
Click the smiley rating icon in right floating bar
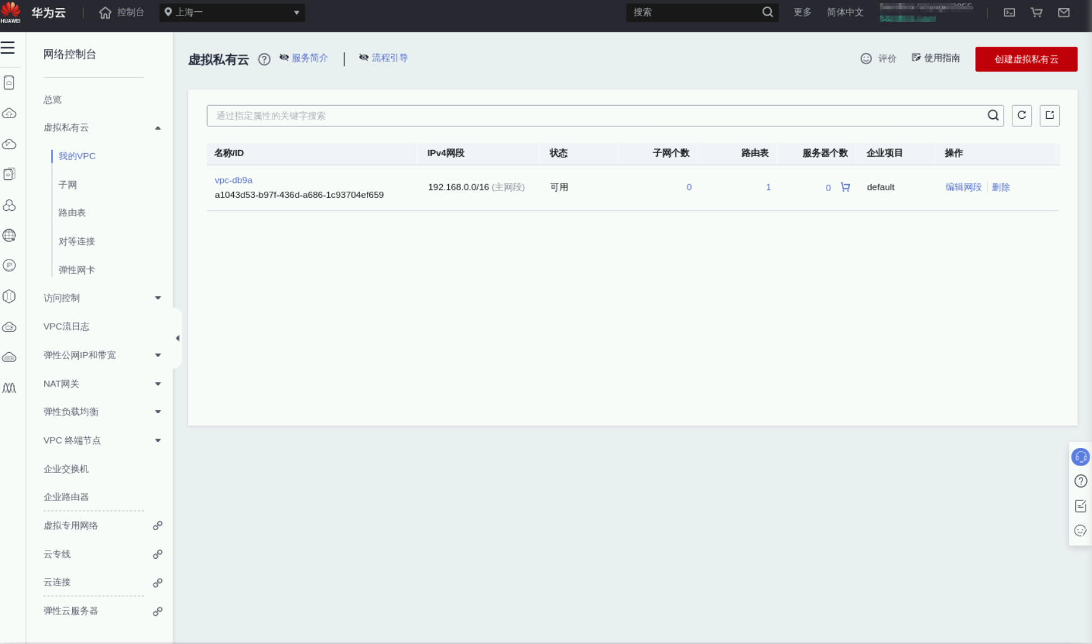pos(1081,531)
